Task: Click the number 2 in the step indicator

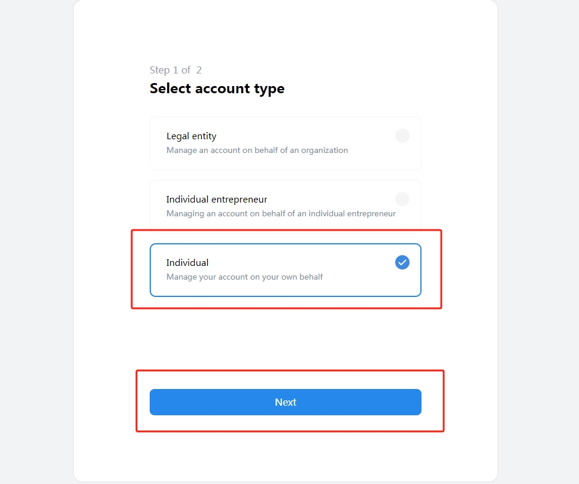Action: [199, 70]
